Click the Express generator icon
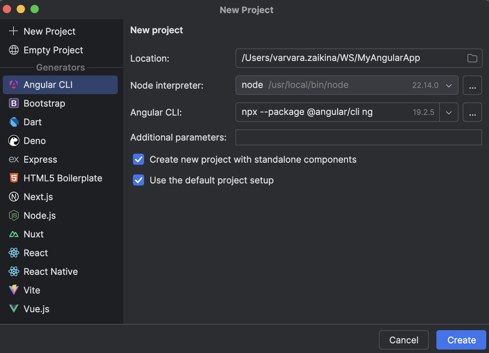This screenshot has height=353, width=489. (x=14, y=159)
